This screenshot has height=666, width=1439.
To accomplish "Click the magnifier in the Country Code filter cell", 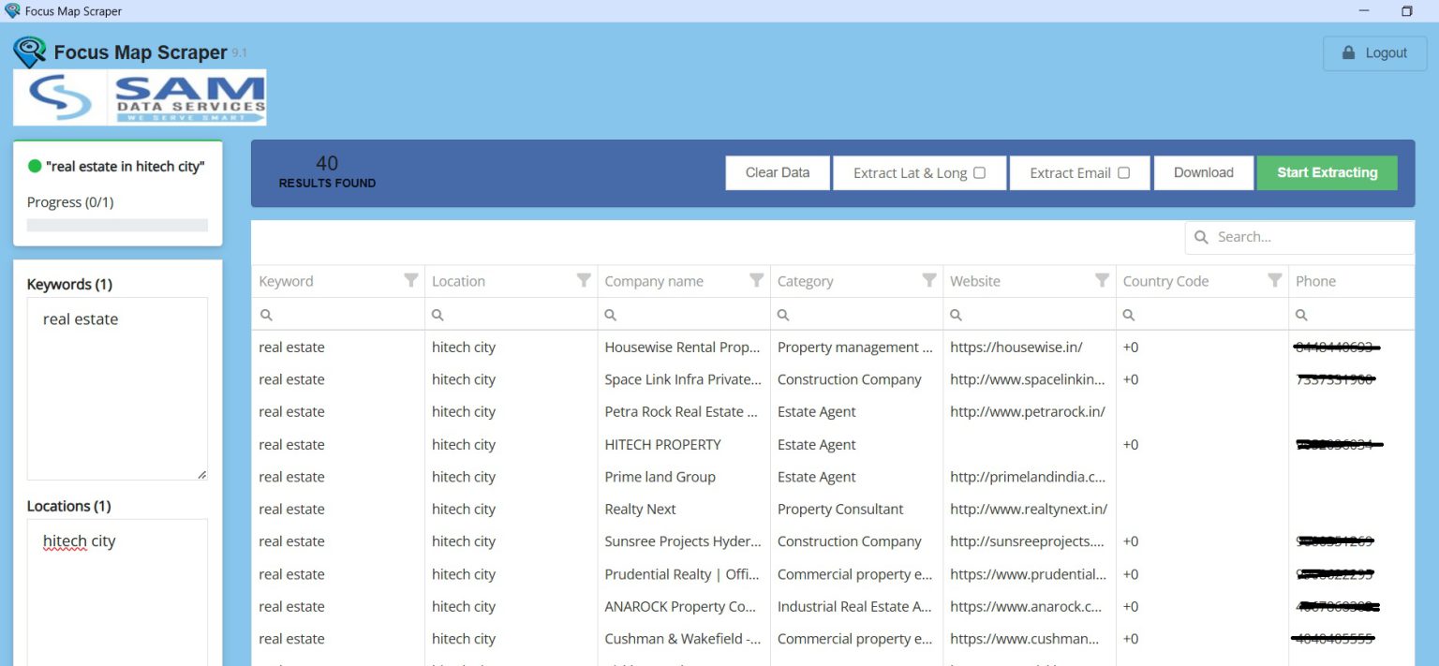I will [1129, 315].
